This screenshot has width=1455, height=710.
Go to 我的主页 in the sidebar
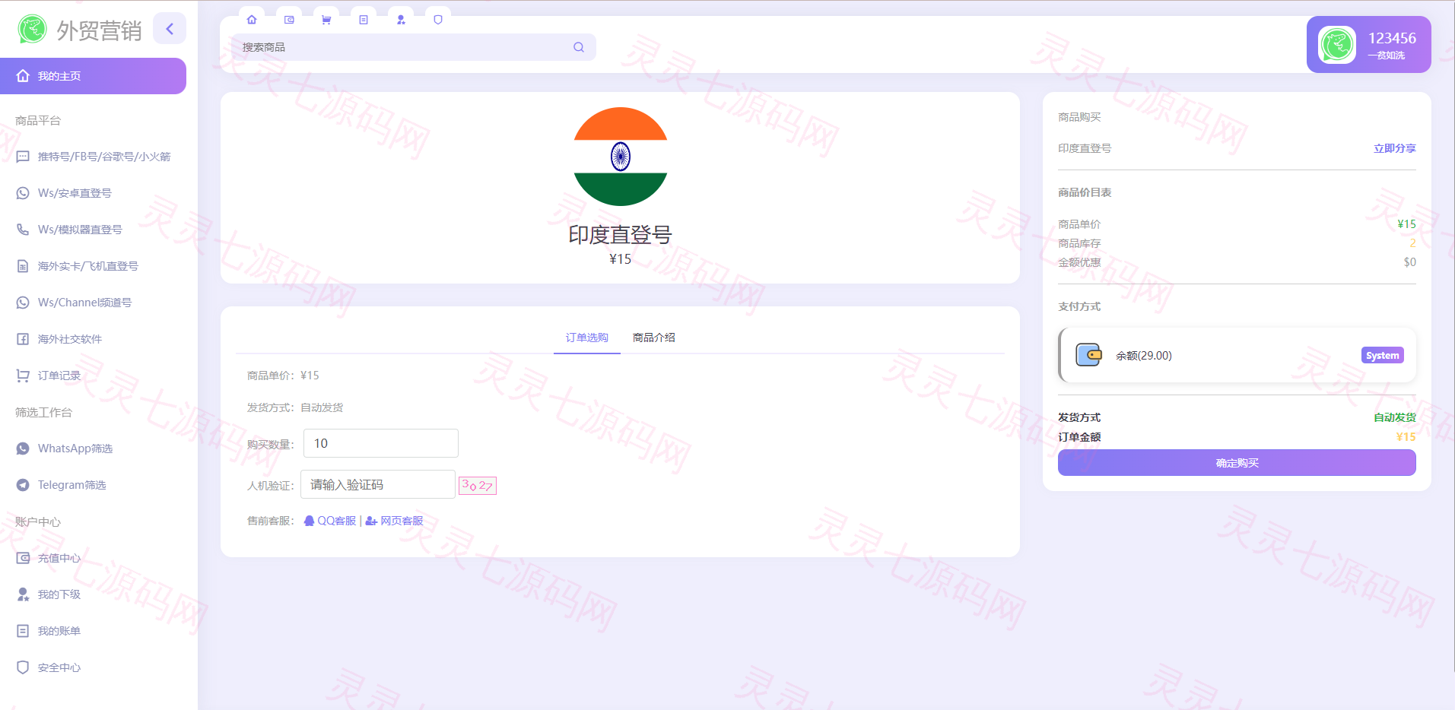tap(93, 76)
